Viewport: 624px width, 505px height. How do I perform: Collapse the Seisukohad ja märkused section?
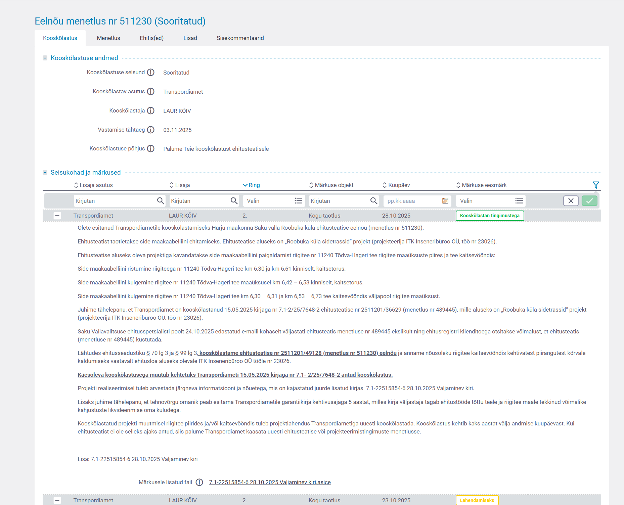(45, 173)
